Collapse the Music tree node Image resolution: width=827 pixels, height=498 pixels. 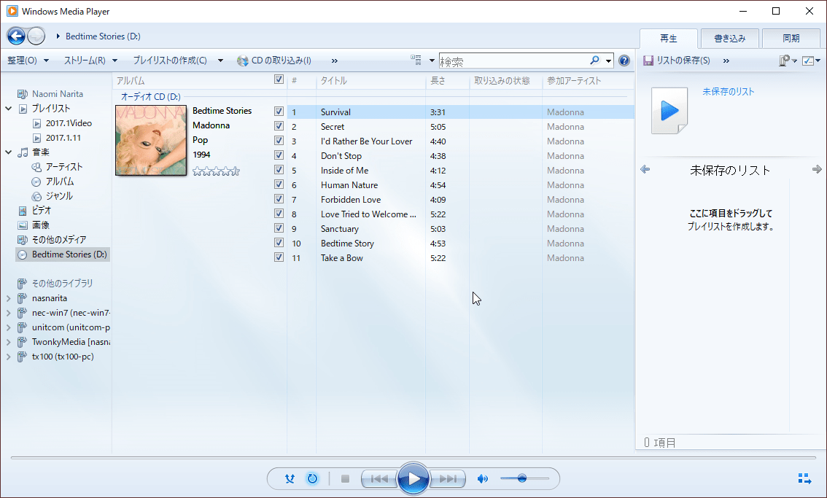[x=9, y=152]
